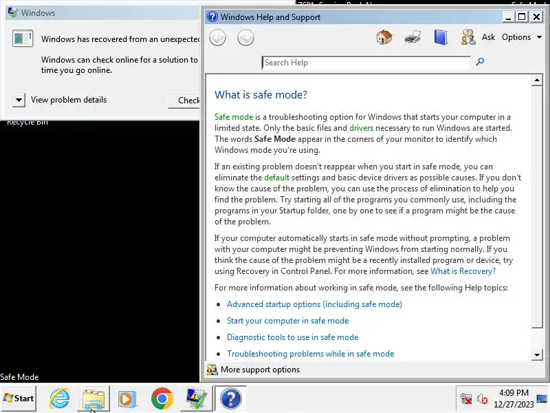550x413 pixels.
Task: Minimize the Windows Help and Support window
Action: (x=508, y=17)
